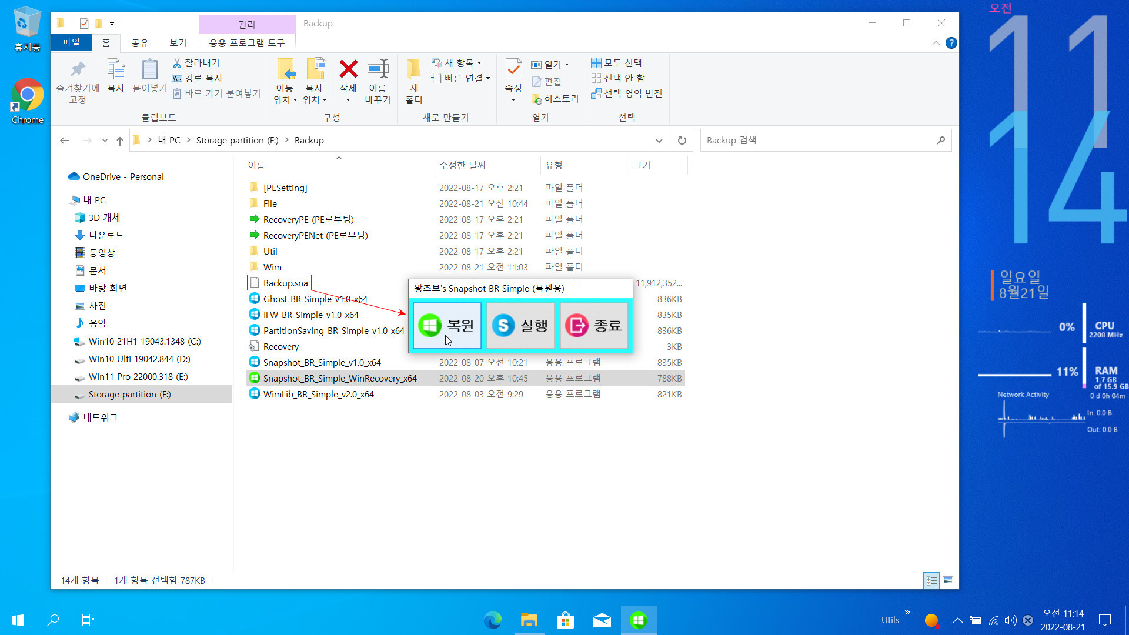This screenshot has width=1129, height=635.
Task: Click the 복사 copy ribbon icon
Action: click(x=116, y=76)
